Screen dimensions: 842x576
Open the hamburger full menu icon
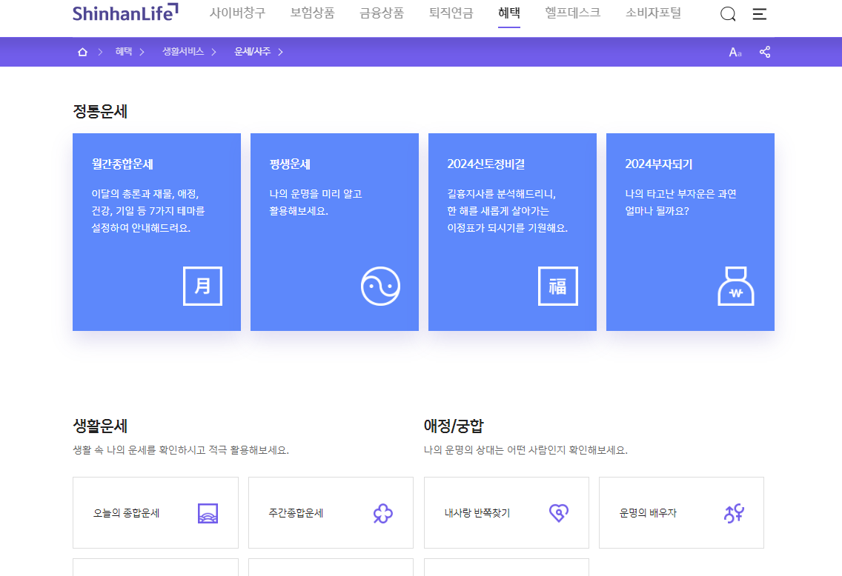coord(759,14)
